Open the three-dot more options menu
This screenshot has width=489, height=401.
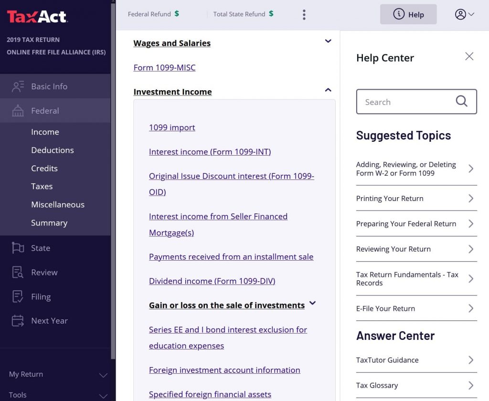click(x=304, y=15)
